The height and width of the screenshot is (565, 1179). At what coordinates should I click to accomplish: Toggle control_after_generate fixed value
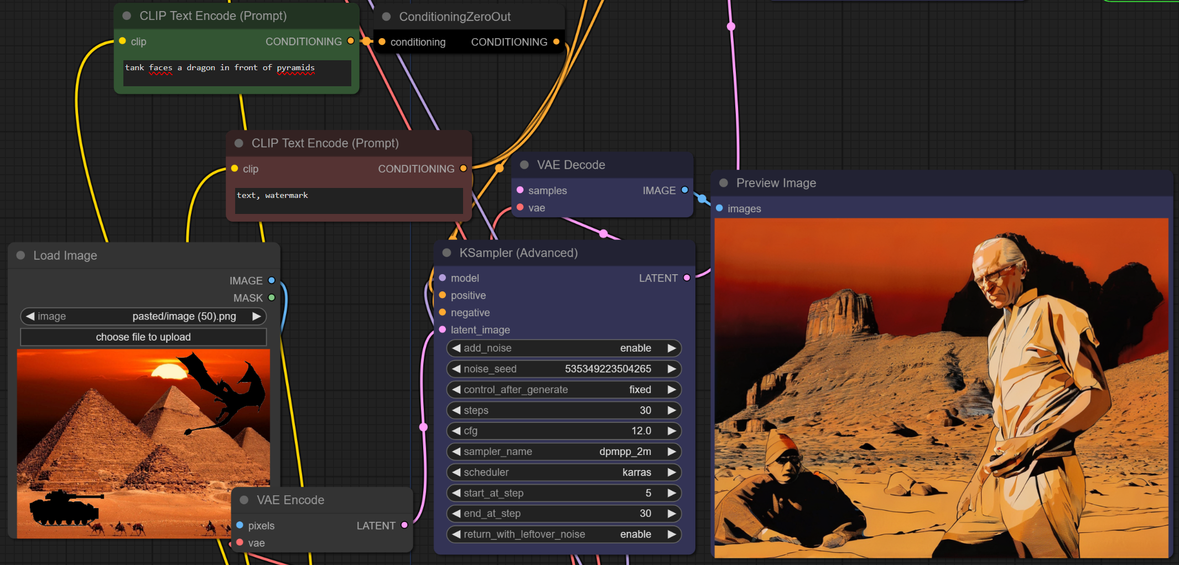tap(563, 390)
